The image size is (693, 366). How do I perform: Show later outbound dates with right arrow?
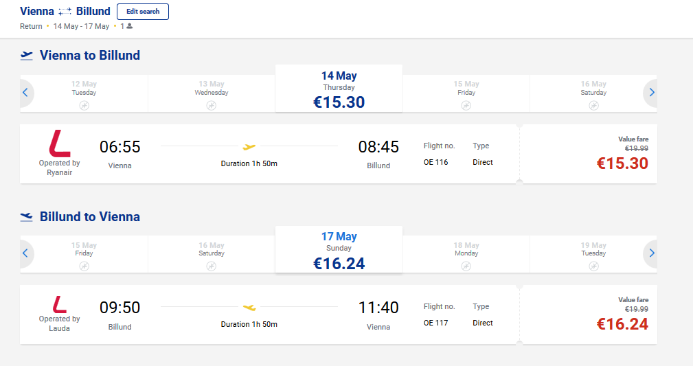(x=651, y=93)
